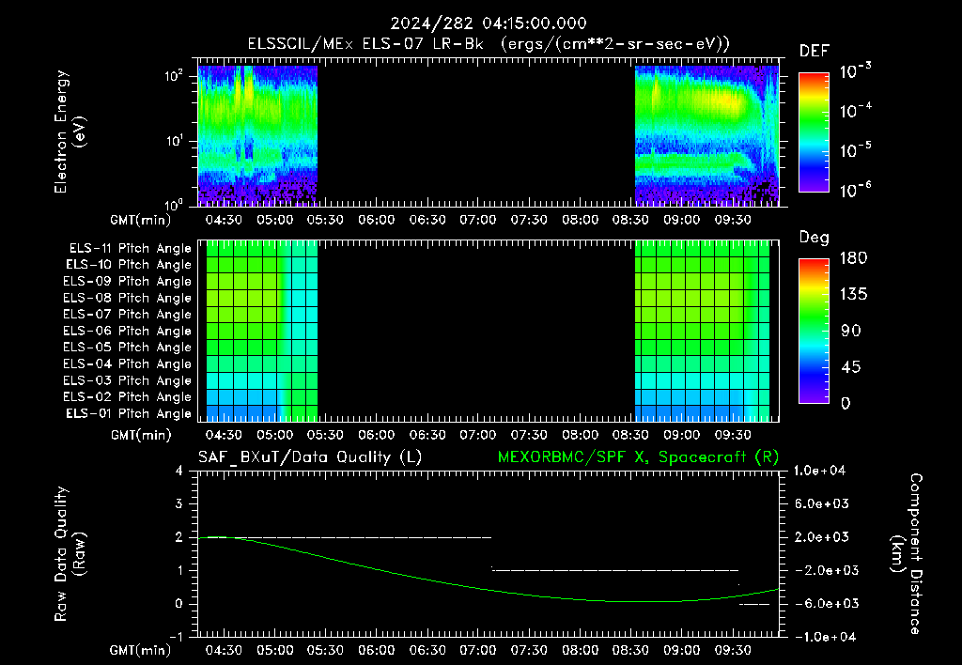Click the 45 value on Deg scale

850,367
